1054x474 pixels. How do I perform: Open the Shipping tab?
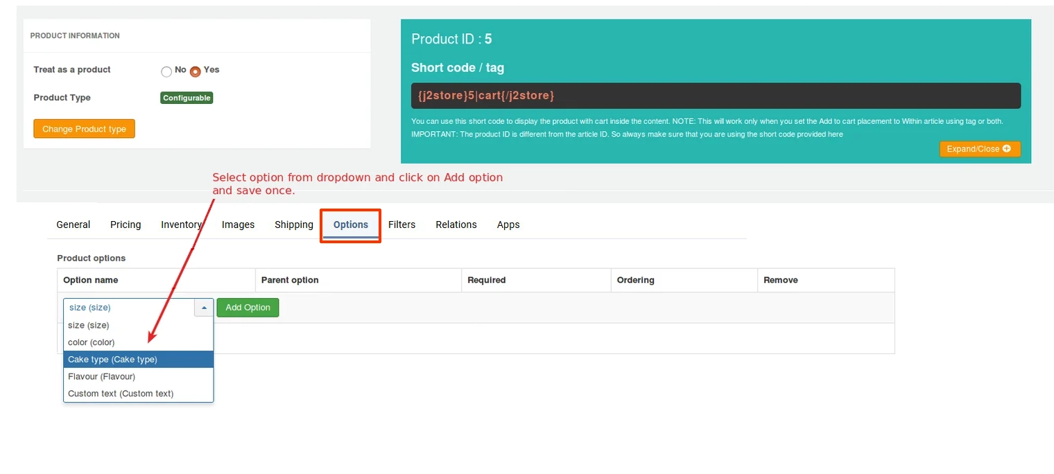294,225
